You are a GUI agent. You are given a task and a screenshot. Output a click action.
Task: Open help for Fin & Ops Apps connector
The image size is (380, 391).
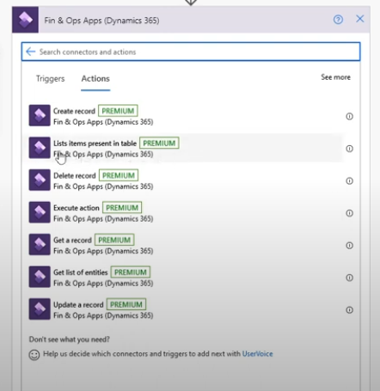click(338, 20)
